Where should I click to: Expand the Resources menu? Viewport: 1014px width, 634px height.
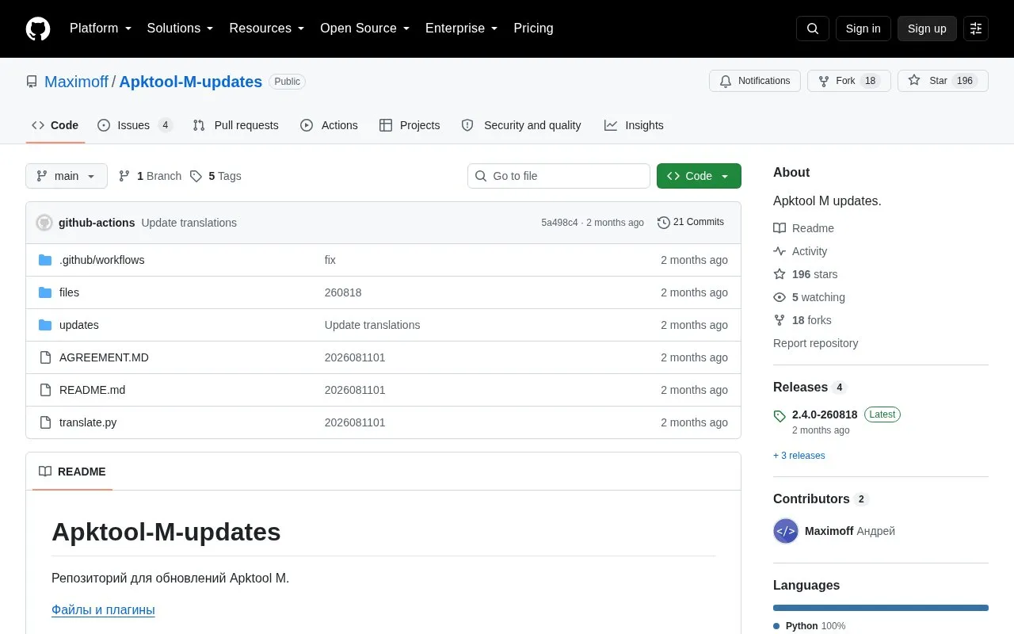pos(267,29)
